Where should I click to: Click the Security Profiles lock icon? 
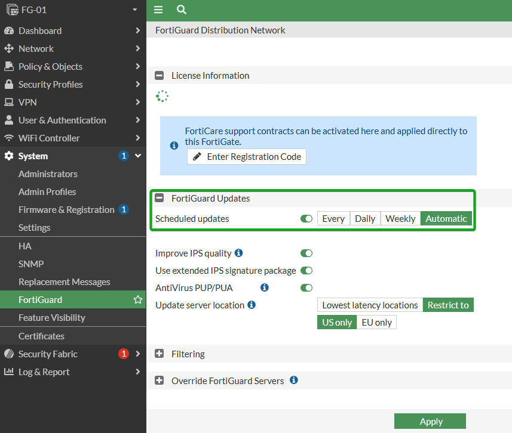[9, 85]
